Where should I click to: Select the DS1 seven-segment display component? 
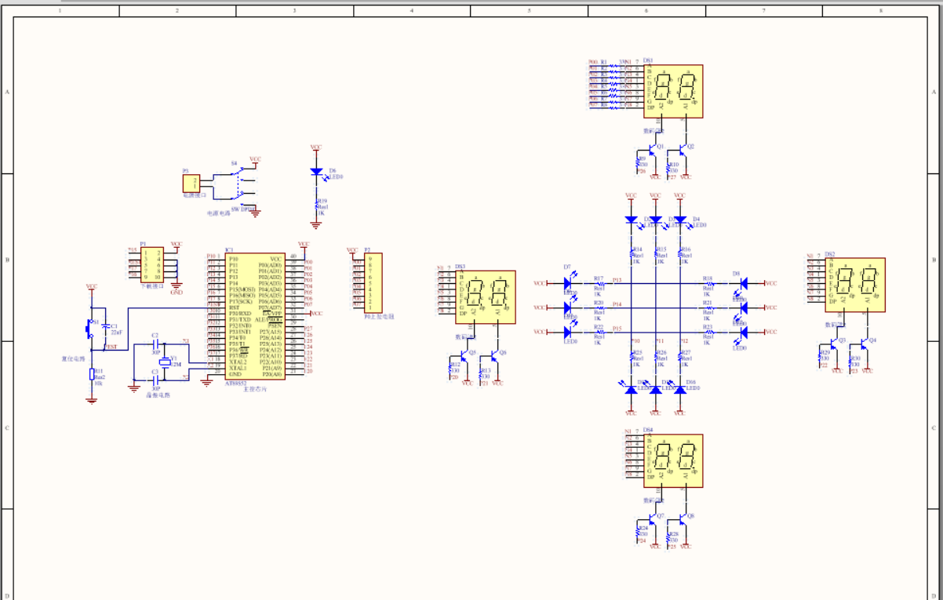673,91
